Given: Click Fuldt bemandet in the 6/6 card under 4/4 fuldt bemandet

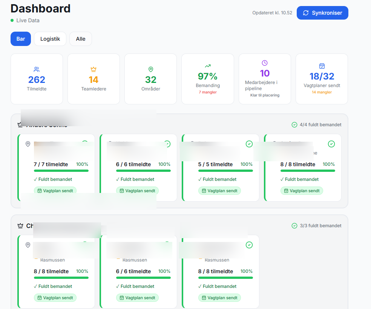Looking at the screenshot, I should (x=138, y=179).
